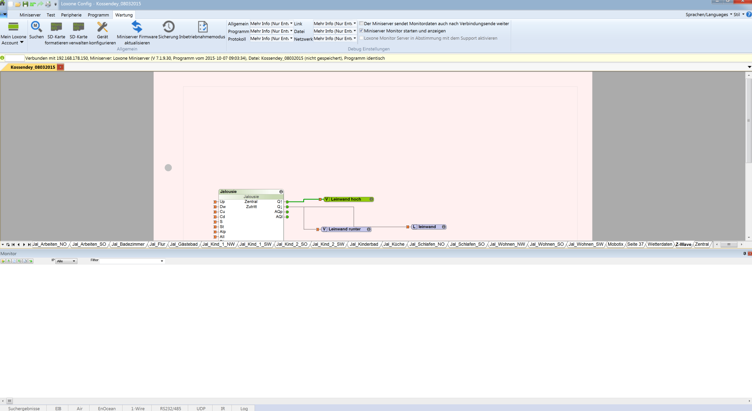Start Miniserver Firmware aktualisieren
This screenshot has width=752, height=411.
pos(137,27)
